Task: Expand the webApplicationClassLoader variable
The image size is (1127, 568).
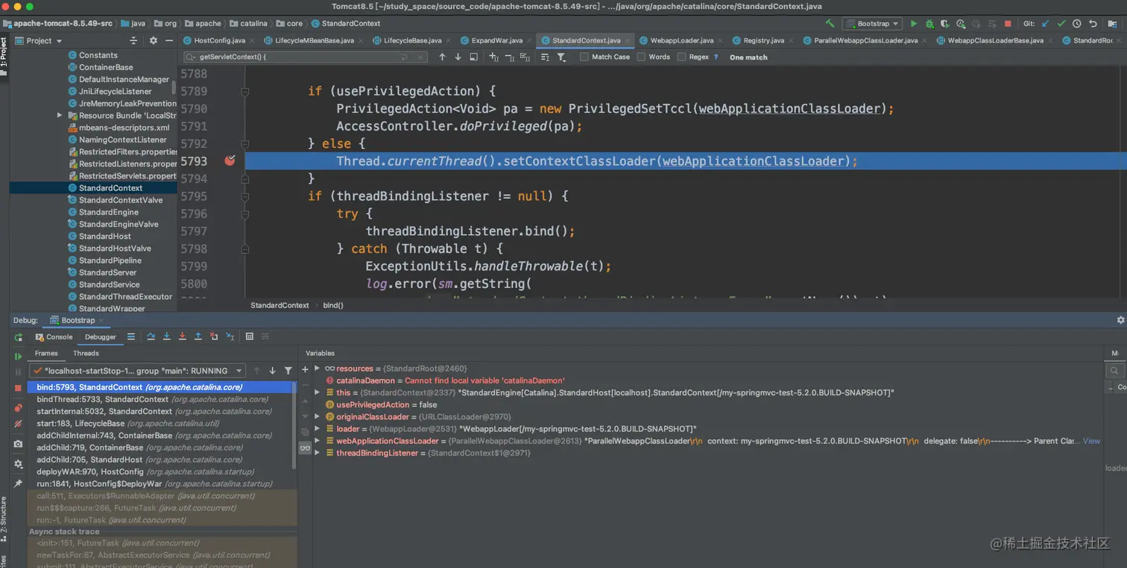Action: click(317, 441)
